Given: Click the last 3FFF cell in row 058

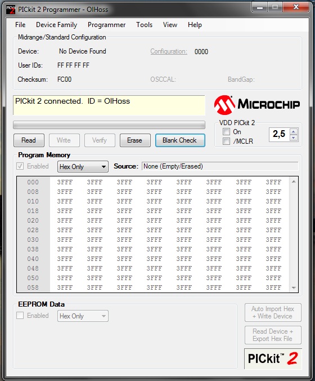Looking at the screenshot, I should click(273, 287).
